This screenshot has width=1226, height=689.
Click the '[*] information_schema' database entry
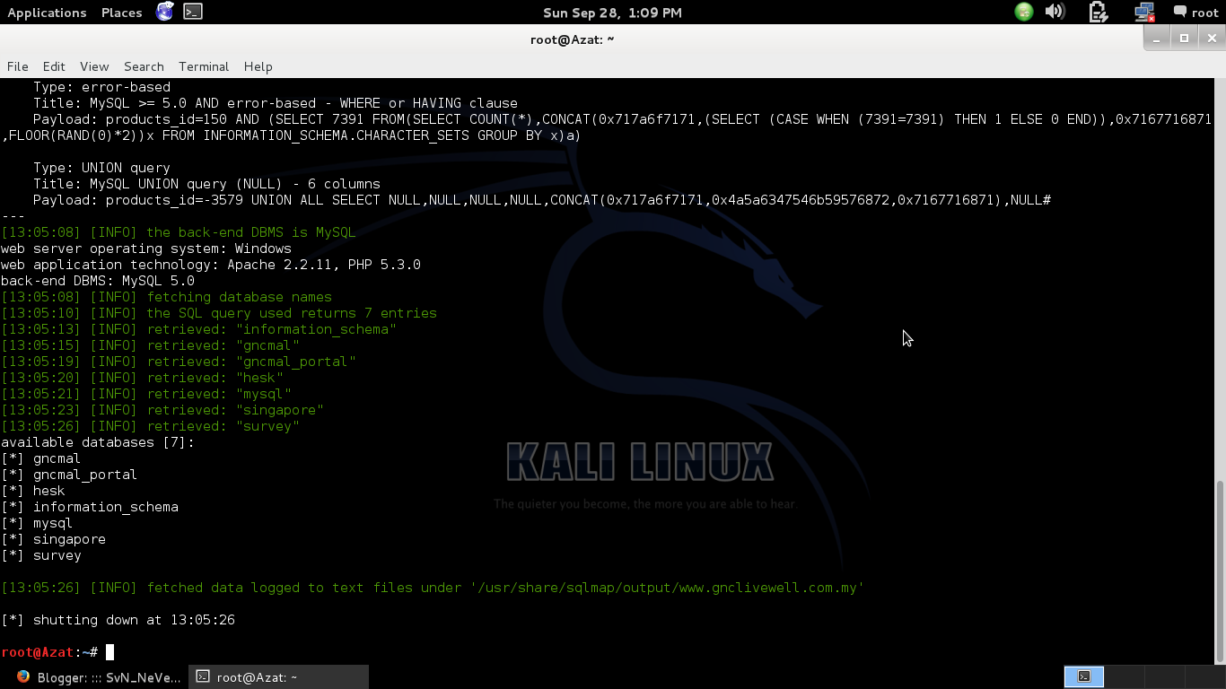tap(90, 507)
